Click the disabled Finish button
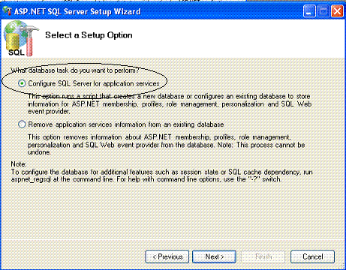346x270 pixels. pos(263,256)
